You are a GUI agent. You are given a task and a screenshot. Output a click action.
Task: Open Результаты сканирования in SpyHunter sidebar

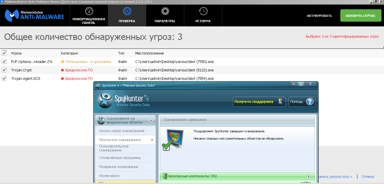(x=125, y=140)
